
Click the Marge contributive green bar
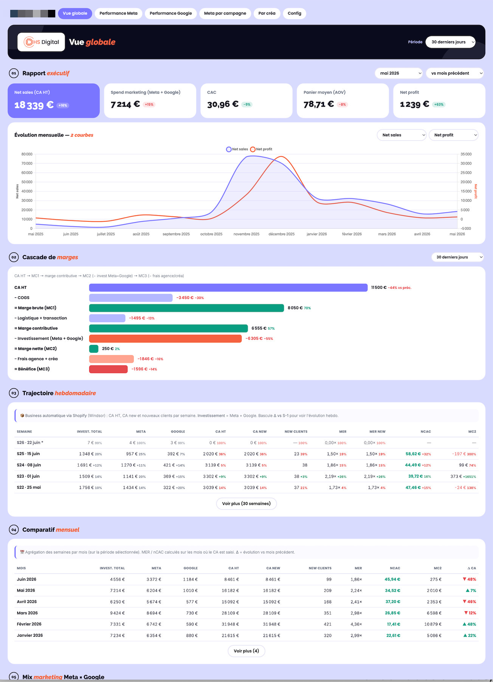(168, 329)
